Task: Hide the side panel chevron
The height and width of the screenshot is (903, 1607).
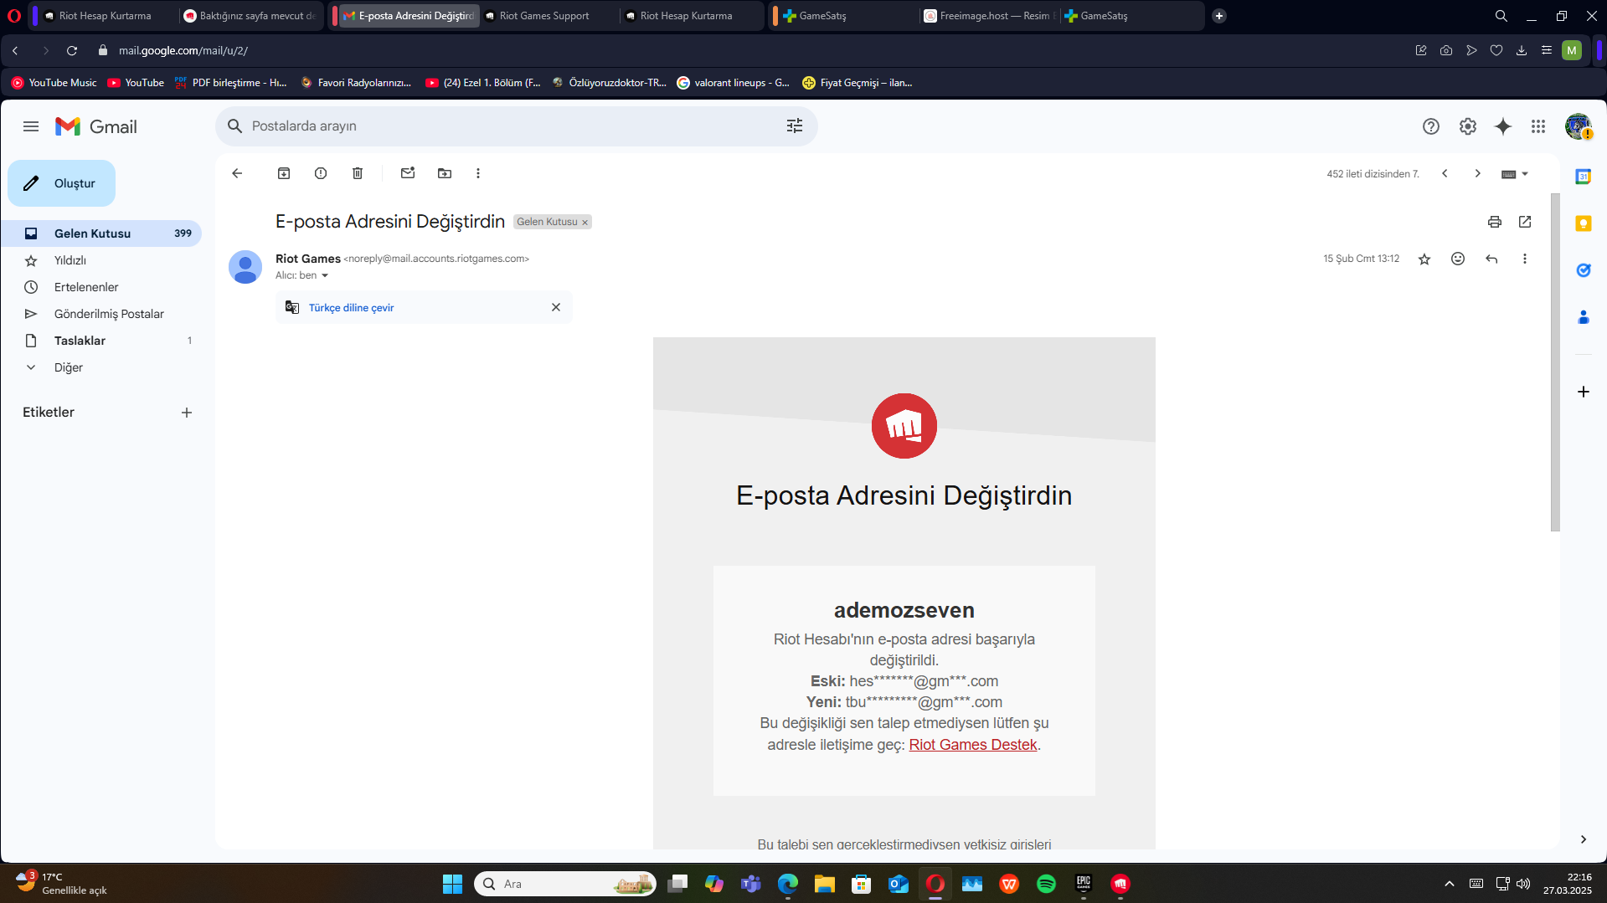Action: (1584, 839)
